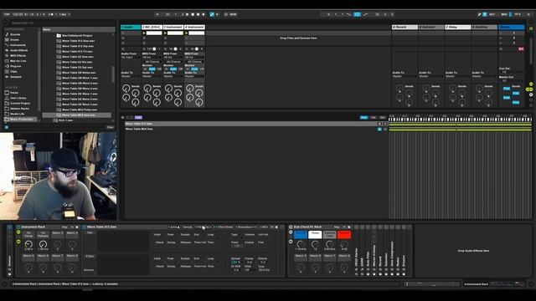
Task: Open track 2 MIDI From All Ins dropdown
Action: coord(152,58)
